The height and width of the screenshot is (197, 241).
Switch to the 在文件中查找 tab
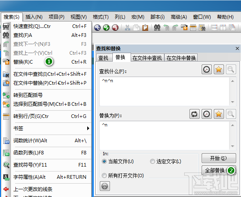[x=147, y=58]
